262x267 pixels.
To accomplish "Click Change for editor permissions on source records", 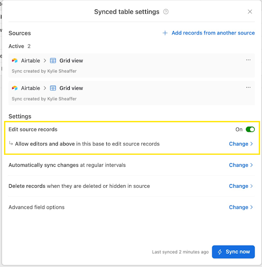I will (x=241, y=144).
